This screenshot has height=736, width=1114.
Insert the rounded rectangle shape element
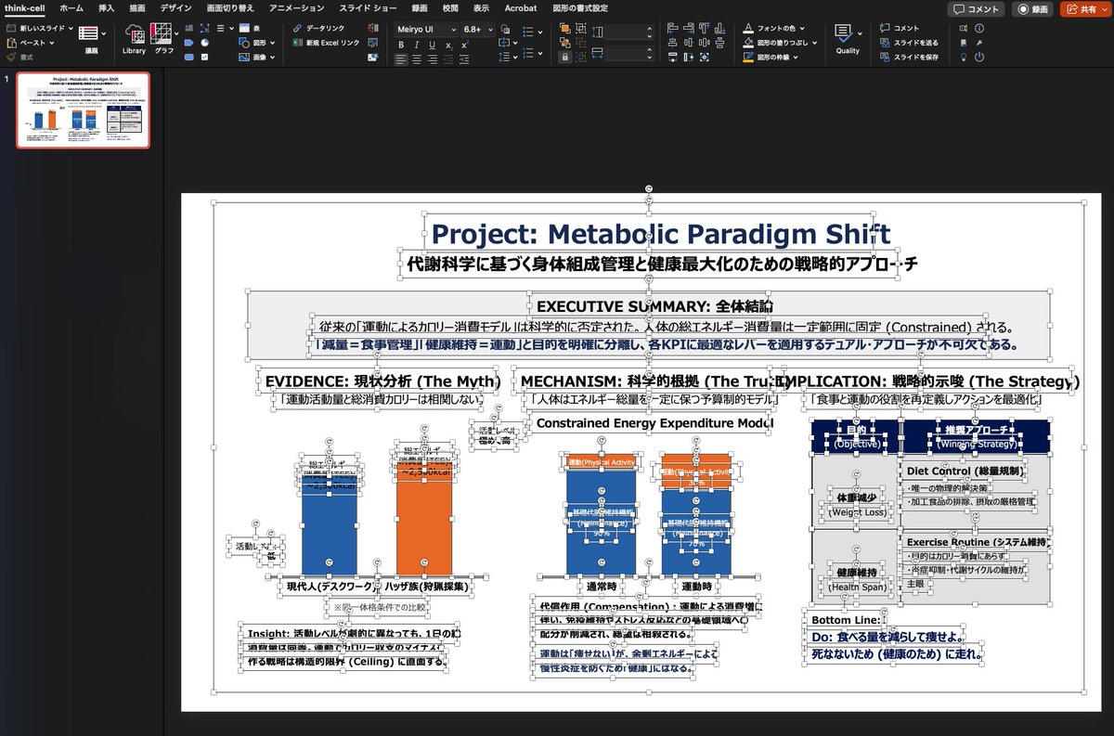[x=188, y=57]
